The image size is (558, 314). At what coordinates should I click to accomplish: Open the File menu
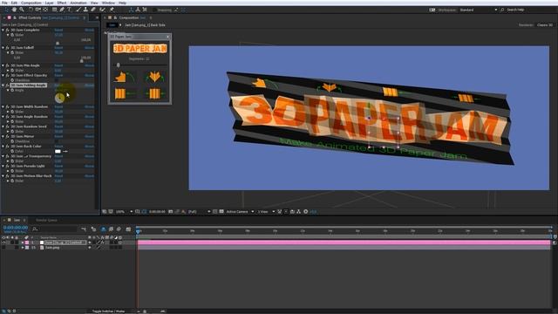[4, 3]
